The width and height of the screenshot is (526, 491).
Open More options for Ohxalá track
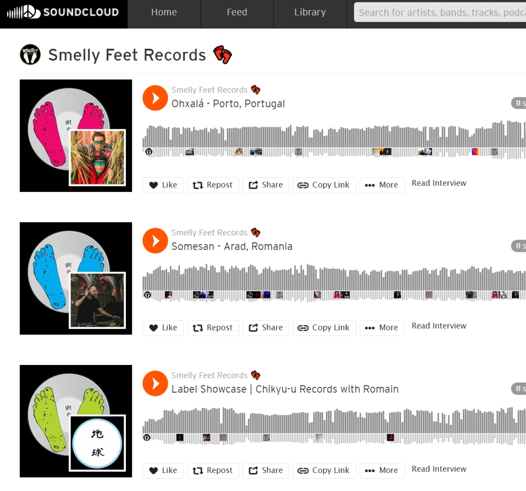point(382,185)
